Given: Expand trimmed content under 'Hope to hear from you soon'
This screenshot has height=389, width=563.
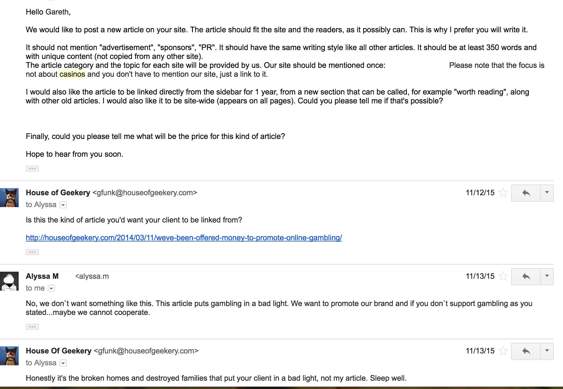Looking at the screenshot, I should (x=32, y=169).
